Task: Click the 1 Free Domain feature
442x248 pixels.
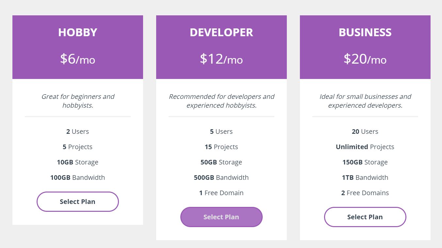Action: pyautogui.click(x=221, y=193)
